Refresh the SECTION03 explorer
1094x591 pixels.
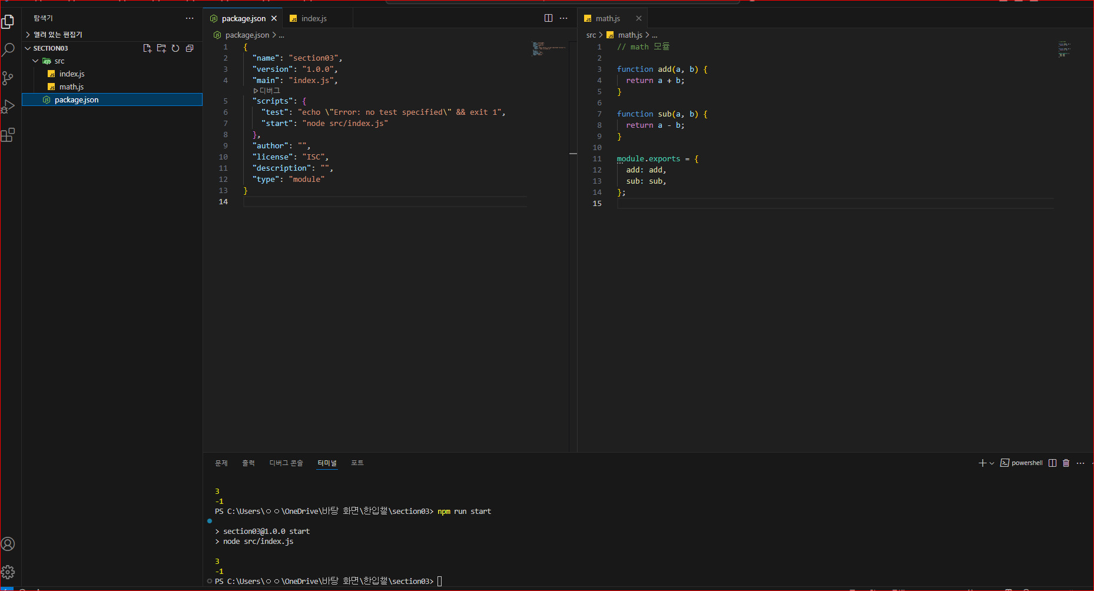tap(175, 48)
